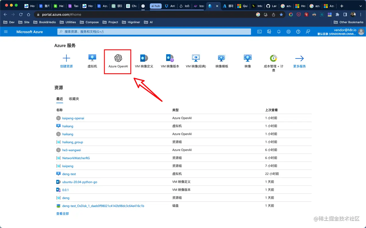The height and width of the screenshot is (228, 366).
Task: Open the 虚拟机 service icon
Action: pyautogui.click(x=92, y=58)
